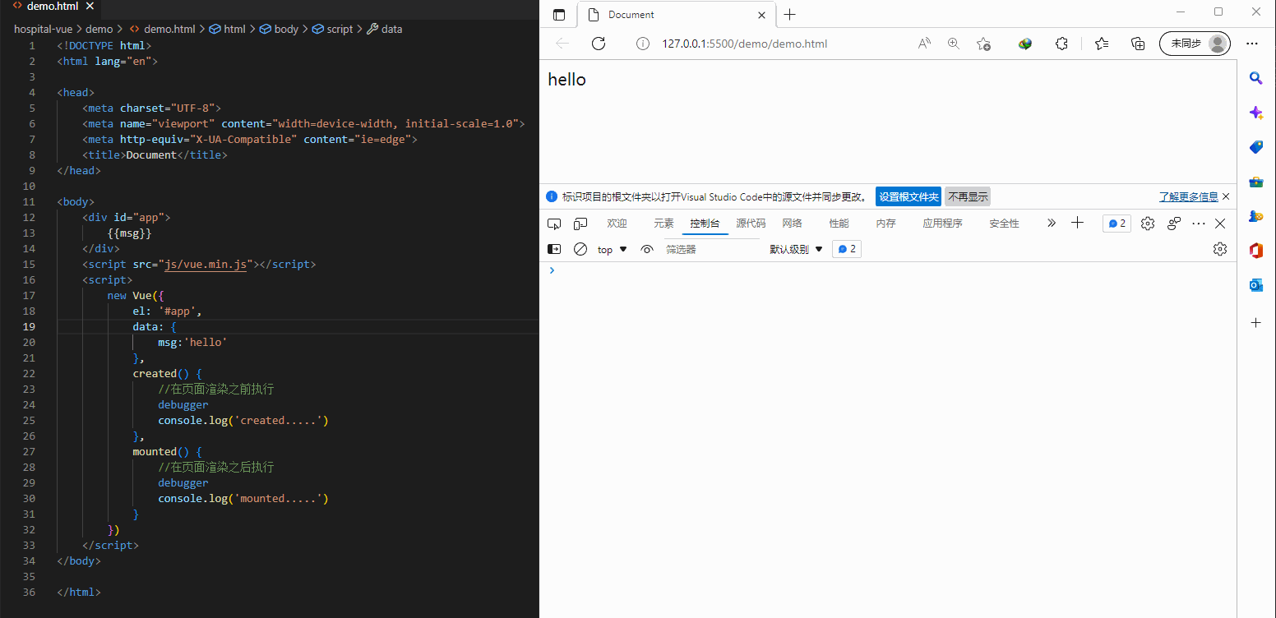Open the 了解更多信息 link
1276x618 pixels.
point(1189,197)
